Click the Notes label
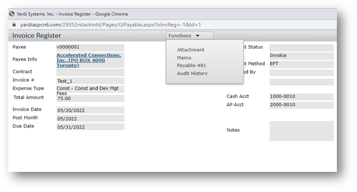The image size is (357, 192). (x=233, y=130)
